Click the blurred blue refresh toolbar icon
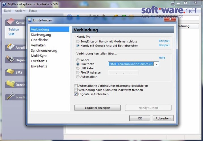 [x=70, y=17]
